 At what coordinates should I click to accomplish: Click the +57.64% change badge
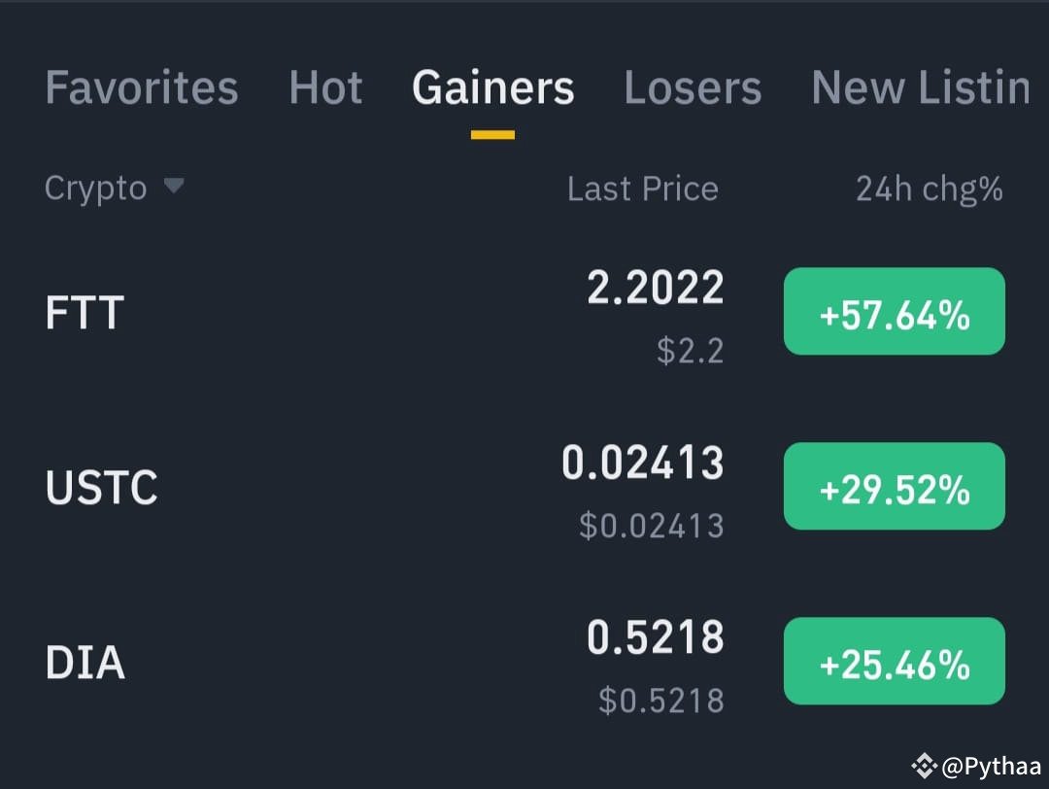click(895, 311)
